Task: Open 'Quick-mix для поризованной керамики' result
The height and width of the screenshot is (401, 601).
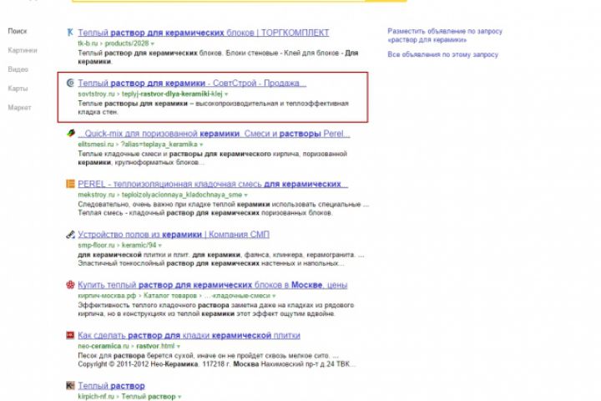Action: pos(214,134)
